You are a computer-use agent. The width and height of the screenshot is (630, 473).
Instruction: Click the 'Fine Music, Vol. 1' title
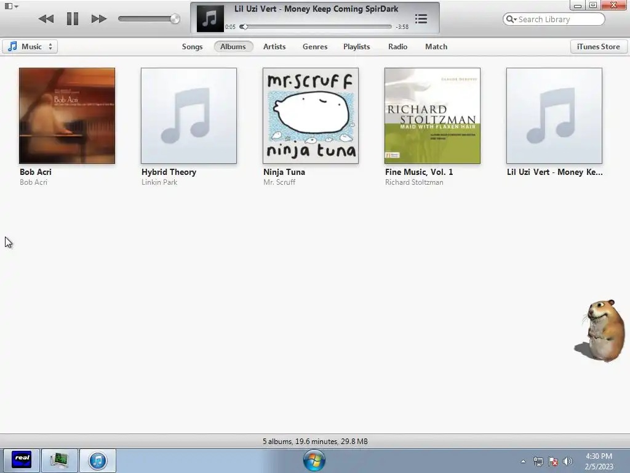coord(419,172)
